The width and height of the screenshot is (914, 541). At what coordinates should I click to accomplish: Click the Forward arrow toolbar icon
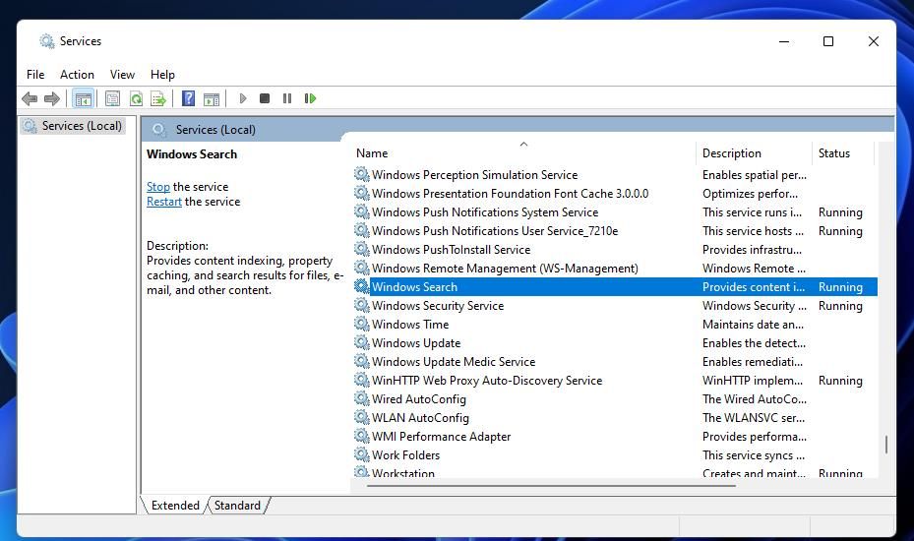[x=52, y=98]
